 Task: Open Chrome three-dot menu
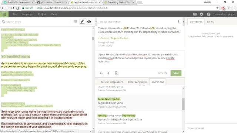[x=234, y=8]
